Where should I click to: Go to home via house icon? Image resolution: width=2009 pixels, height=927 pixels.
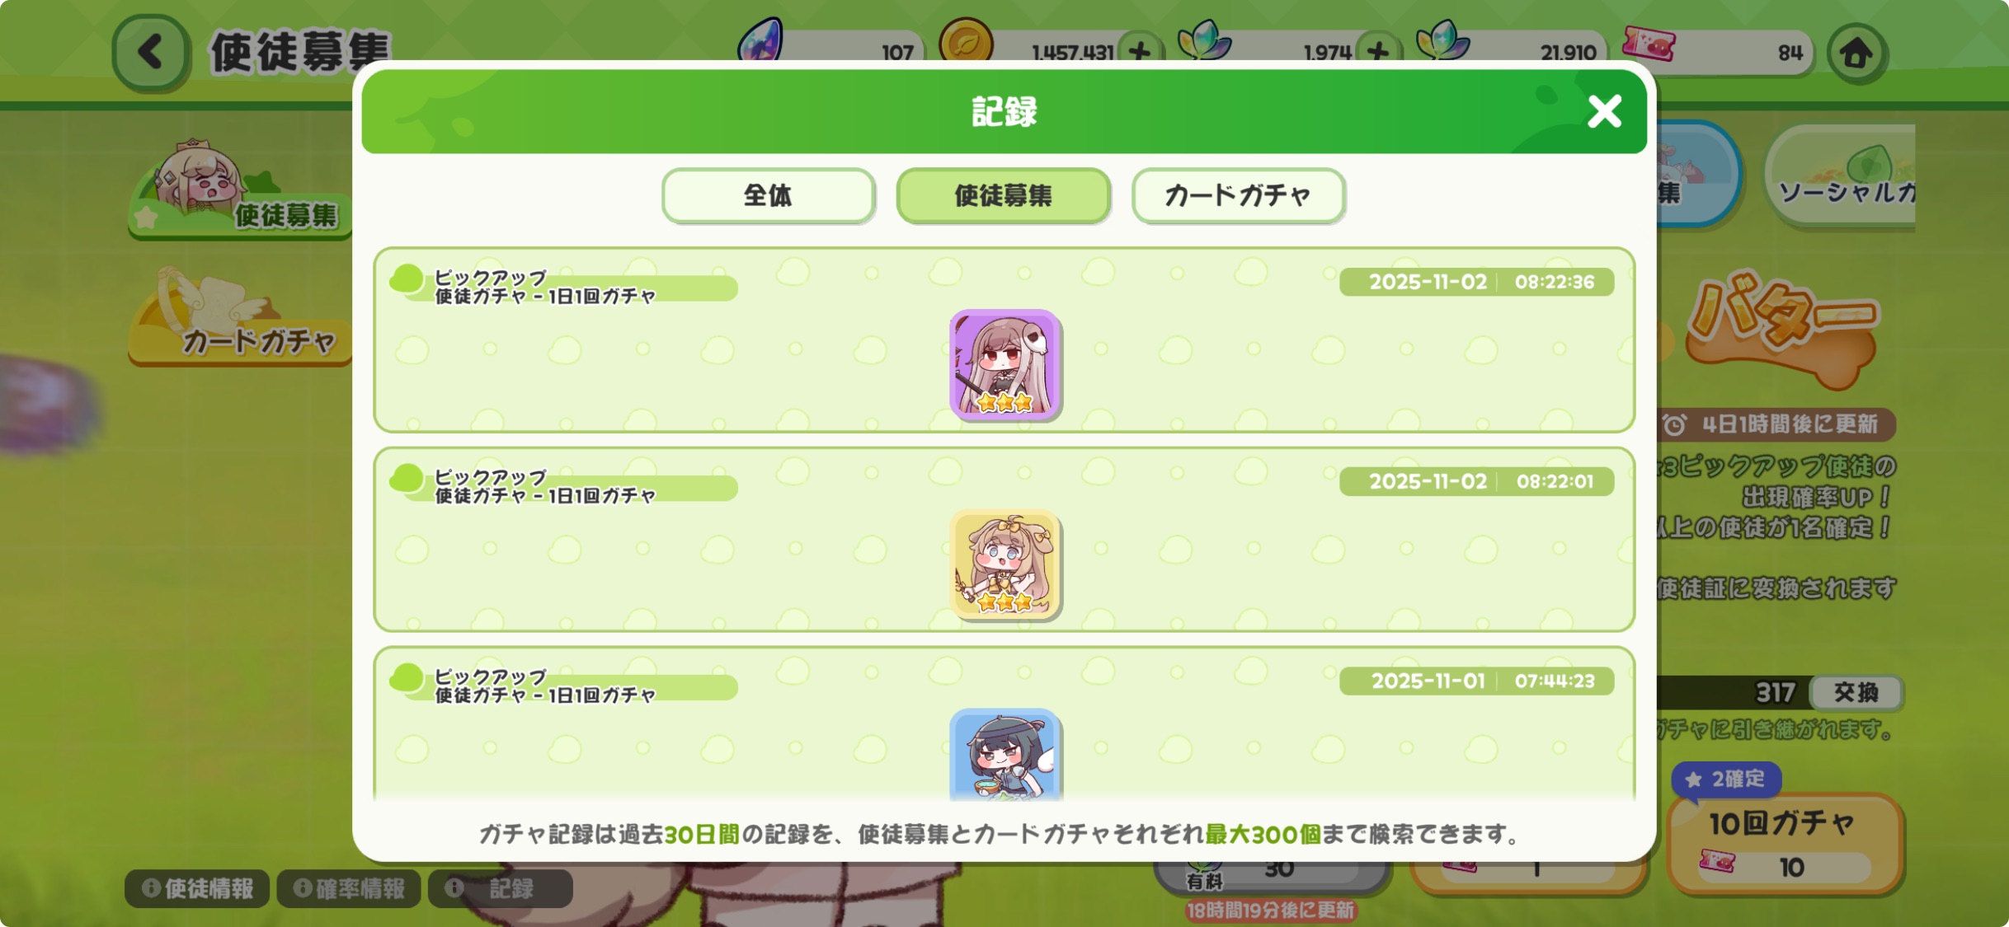1856,54
